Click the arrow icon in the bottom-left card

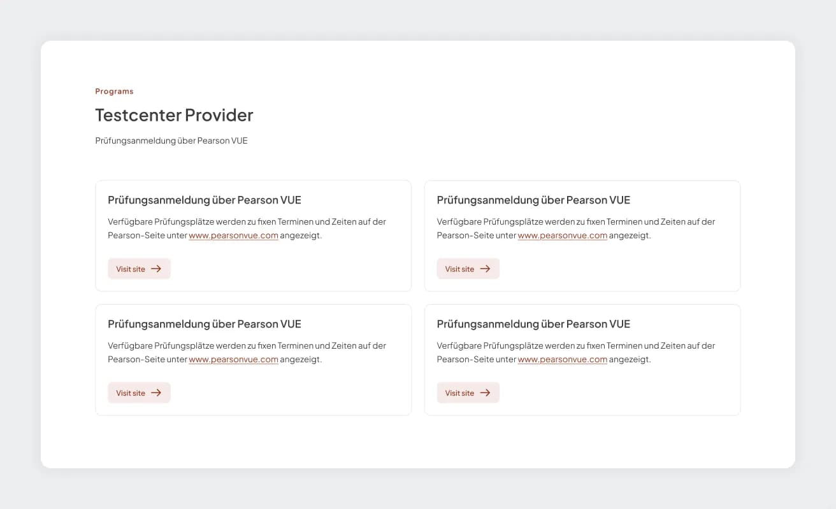(156, 393)
